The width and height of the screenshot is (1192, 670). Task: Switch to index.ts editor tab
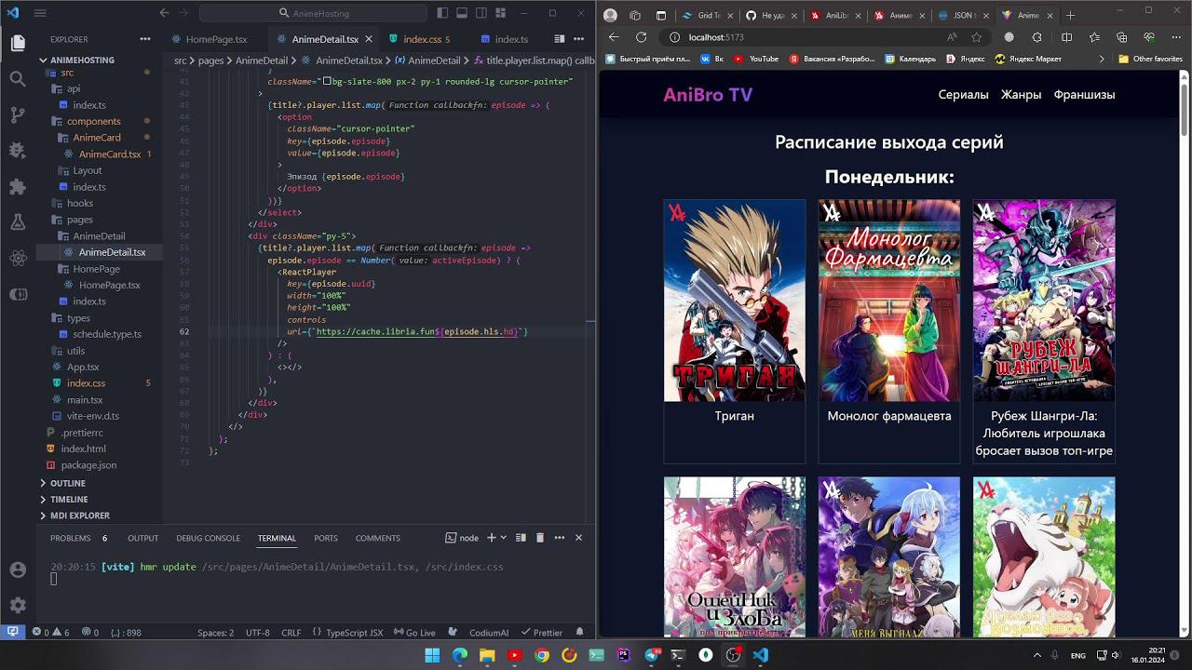coord(510,39)
